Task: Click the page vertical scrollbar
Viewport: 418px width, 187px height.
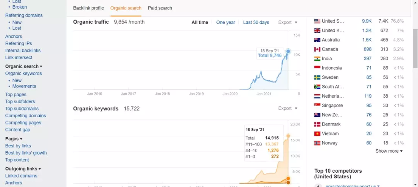Action: coord(415,45)
